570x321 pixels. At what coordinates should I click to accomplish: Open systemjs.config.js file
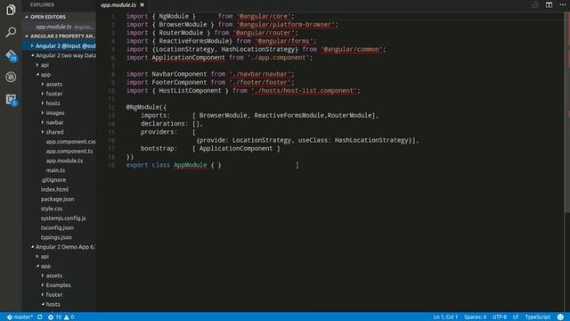[63, 218]
